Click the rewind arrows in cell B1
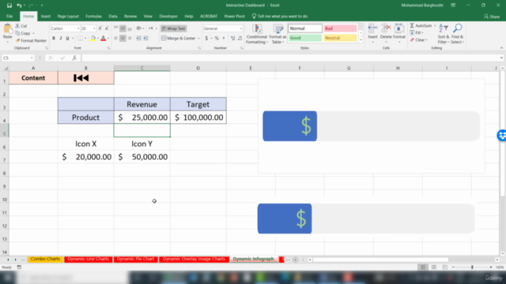506x284 pixels. (x=81, y=78)
